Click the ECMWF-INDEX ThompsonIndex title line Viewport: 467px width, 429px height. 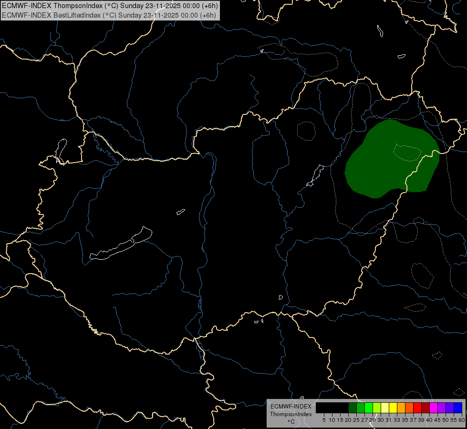pos(110,6)
